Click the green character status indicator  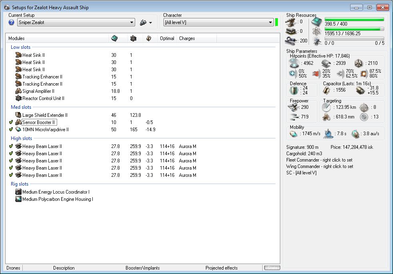point(276,22)
